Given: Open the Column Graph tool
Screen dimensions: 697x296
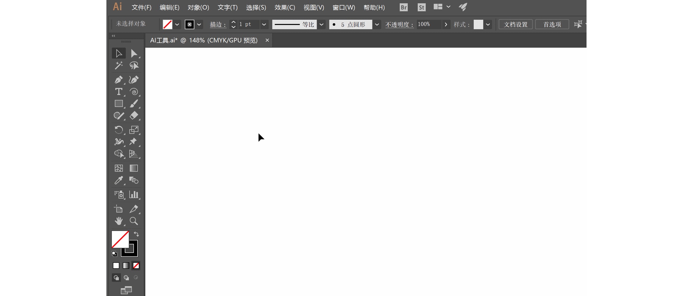Looking at the screenshot, I should pos(134,195).
